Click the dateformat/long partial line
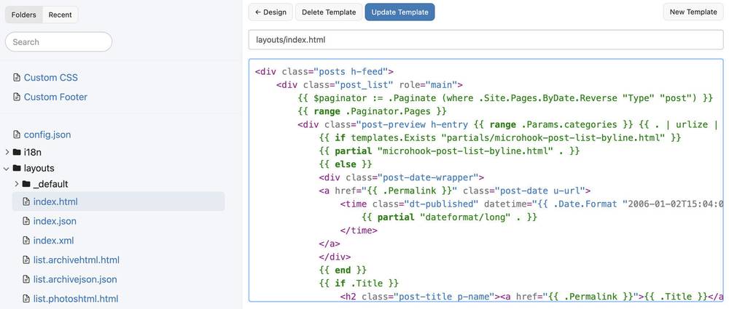The image size is (729, 309). tap(449, 217)
